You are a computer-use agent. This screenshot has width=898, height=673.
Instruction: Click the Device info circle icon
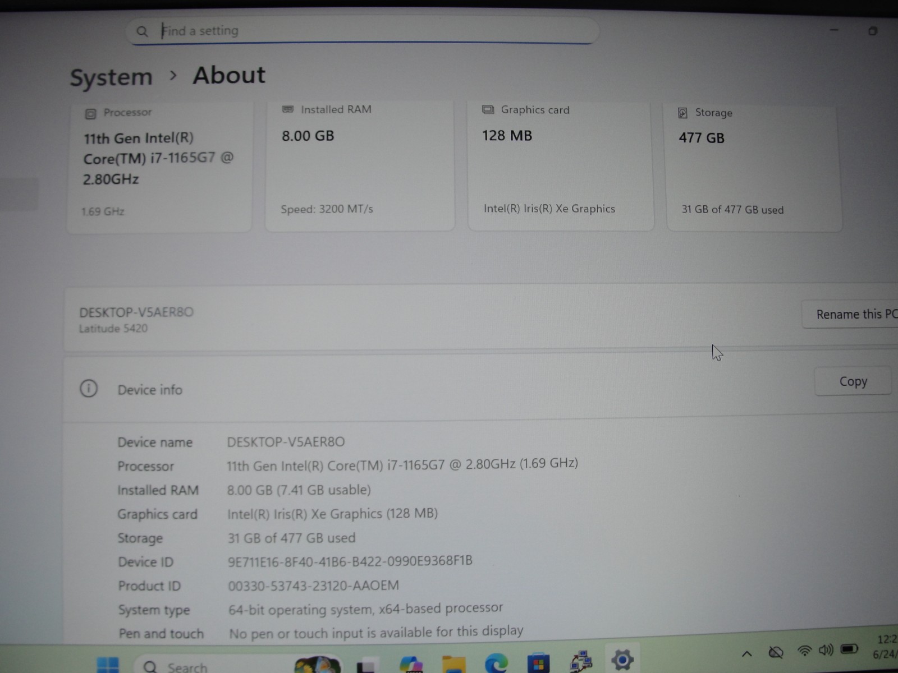coord(89,389)
